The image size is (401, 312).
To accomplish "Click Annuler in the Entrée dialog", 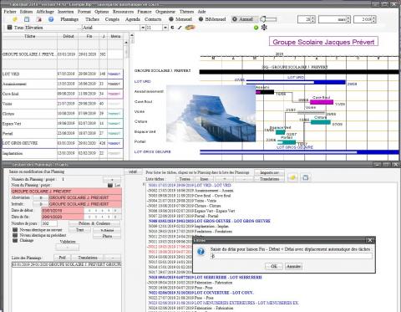I will click(x=293, y=266).
